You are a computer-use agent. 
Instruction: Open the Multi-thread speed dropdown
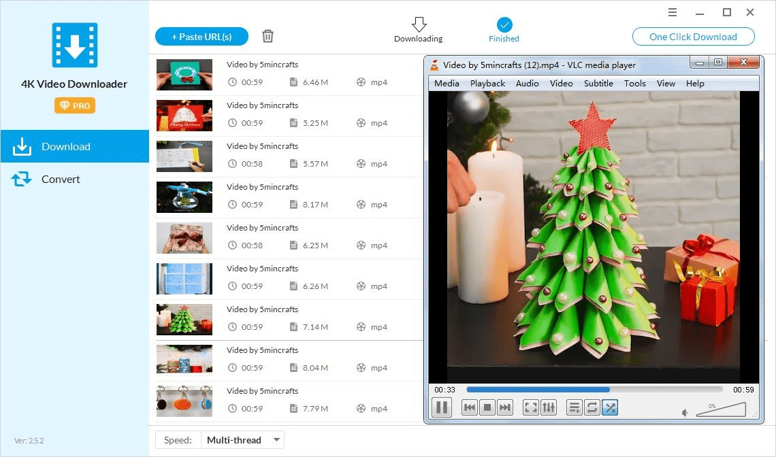pyautogui.click(x=242, y=439)
